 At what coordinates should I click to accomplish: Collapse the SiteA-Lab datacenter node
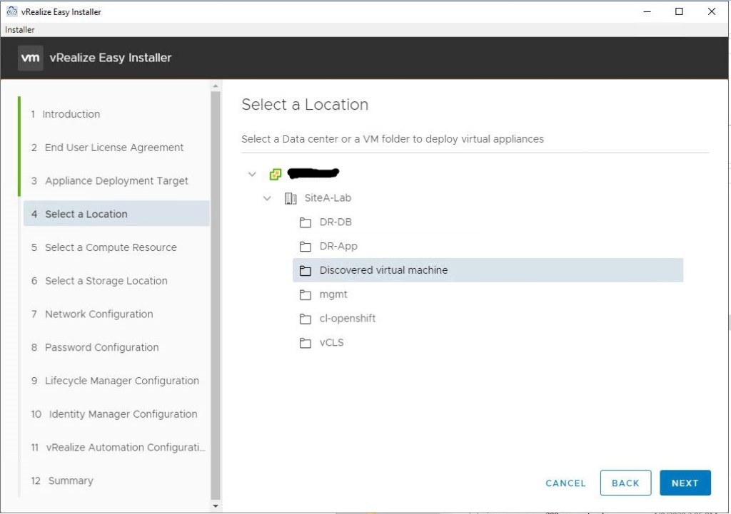tap(267, 198)
